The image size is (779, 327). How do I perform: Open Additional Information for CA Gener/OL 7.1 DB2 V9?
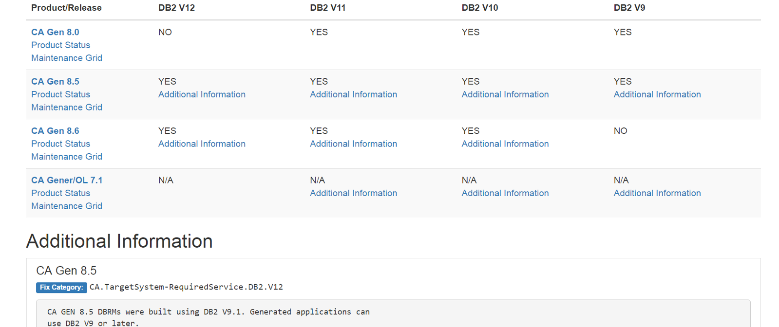(x=657, y=193)
